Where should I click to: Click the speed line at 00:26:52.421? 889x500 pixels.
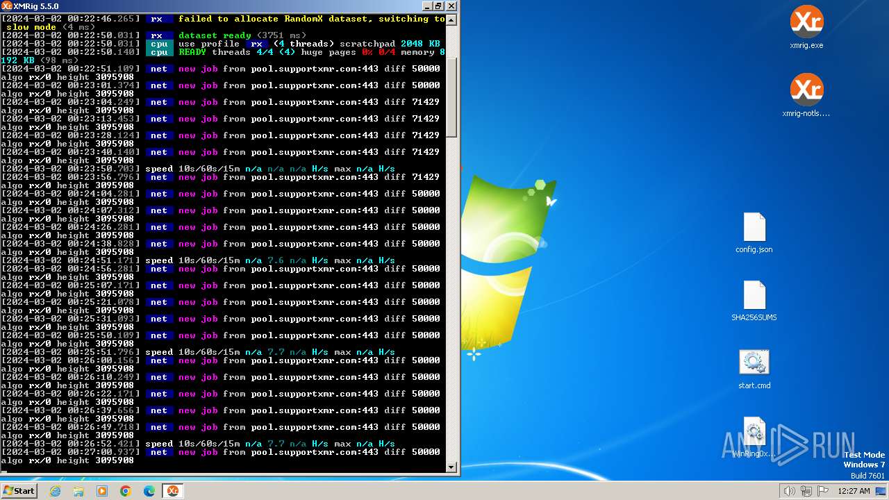pyautogui.click(x=198, y=444)
